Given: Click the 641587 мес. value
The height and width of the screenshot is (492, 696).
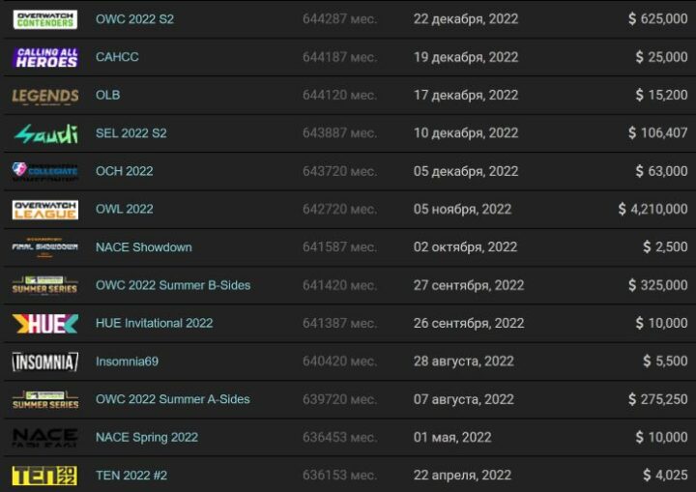Looking at the screenshot, I should [x=339, y=246].
